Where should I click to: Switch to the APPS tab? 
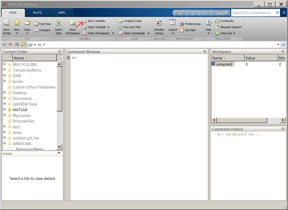(x=61, y=13)
